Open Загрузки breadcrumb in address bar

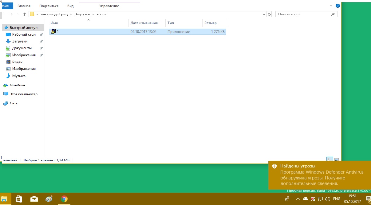click(82, 14)
